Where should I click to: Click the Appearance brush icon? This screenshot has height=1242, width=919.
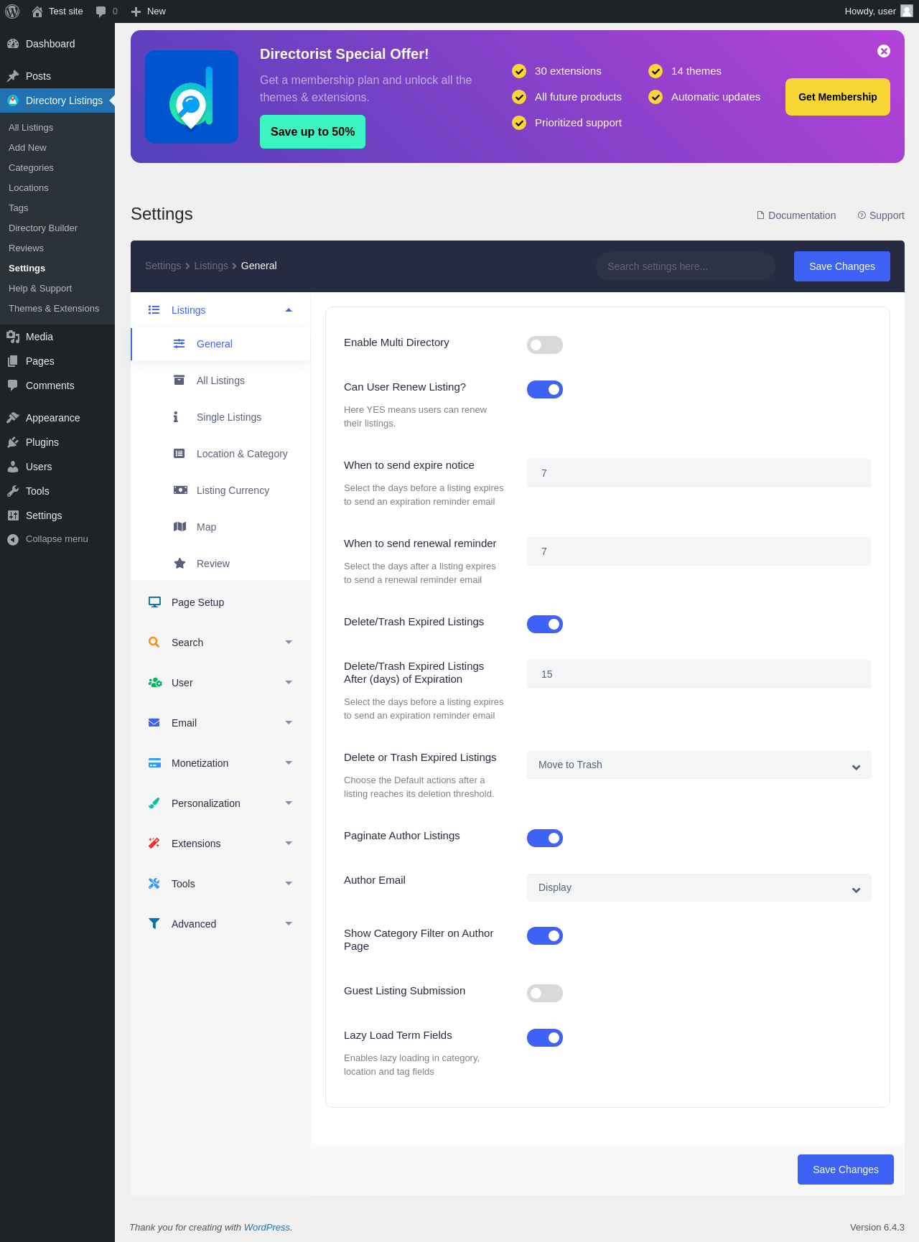coord(13,418)
